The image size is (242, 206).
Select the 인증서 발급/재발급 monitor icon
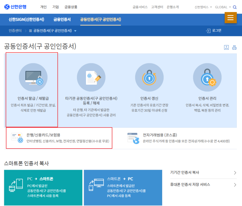click(33, 77)
